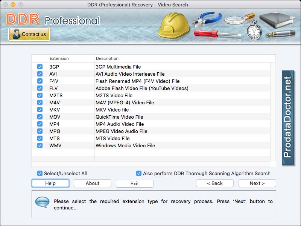This screenshot has height=226, width=301.
Task: Open the Help dialog
Action: (x=50, y=183)
